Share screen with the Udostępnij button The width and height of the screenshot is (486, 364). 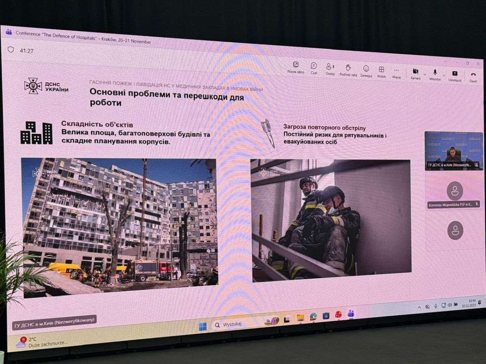pos(454,75)
